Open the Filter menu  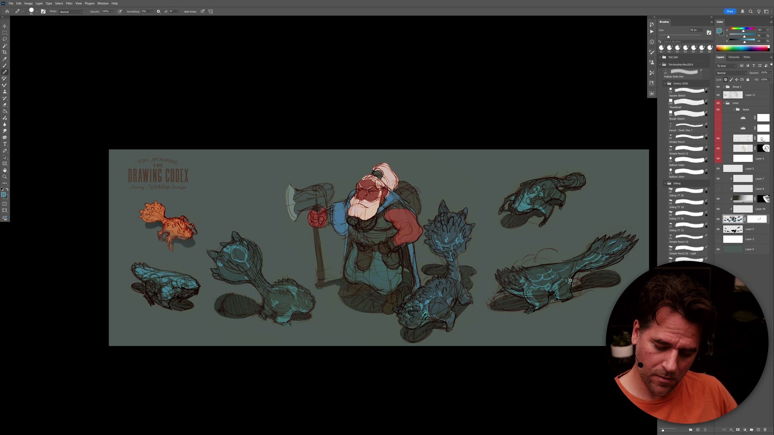69,3
